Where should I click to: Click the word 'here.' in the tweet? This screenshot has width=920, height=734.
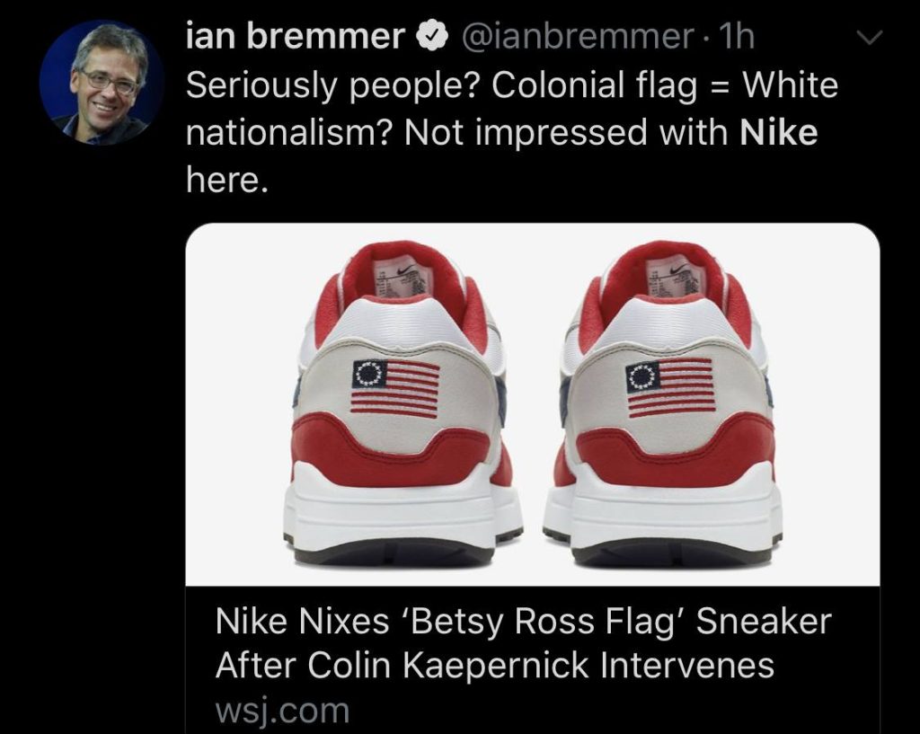click(227, 179)
